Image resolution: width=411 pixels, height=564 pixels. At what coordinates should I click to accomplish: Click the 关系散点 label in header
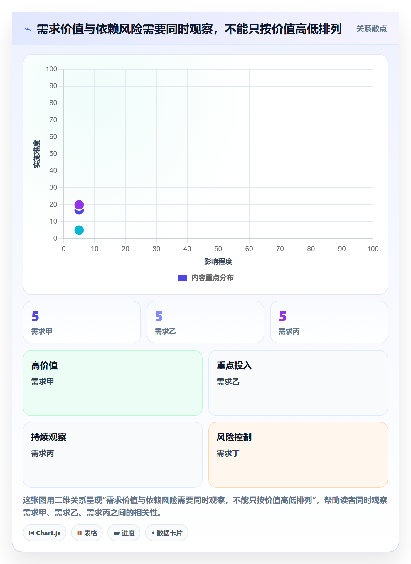(x=371, y=29)
